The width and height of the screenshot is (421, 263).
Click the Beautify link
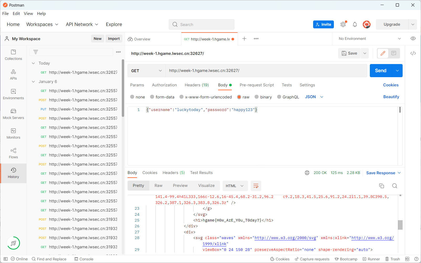(x=391, y=97)
